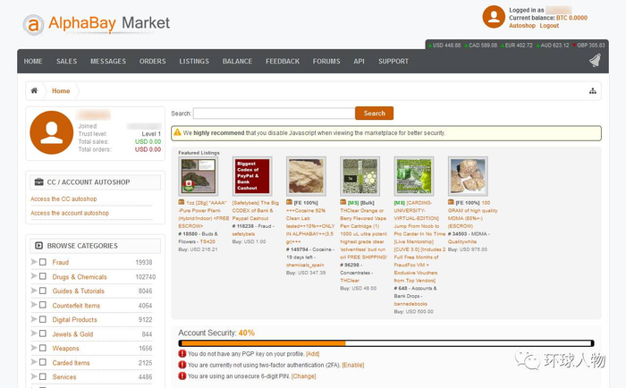Screen dimensions: 626x388
Task: Go to the ORDERS menu item
Action: (153, 61)
